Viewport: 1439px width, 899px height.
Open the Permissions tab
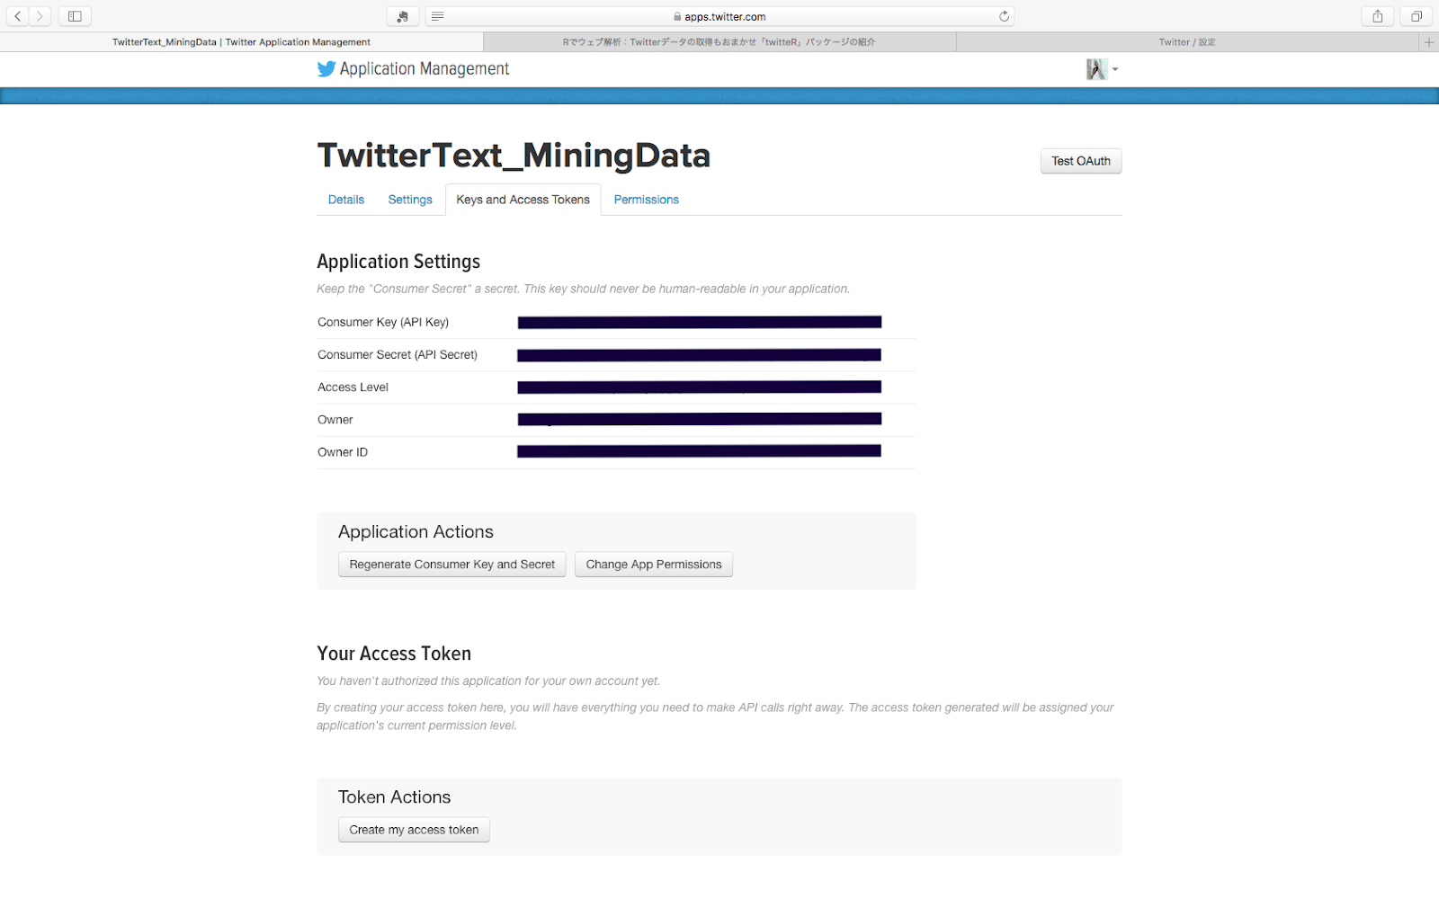(x=646, y=200)
